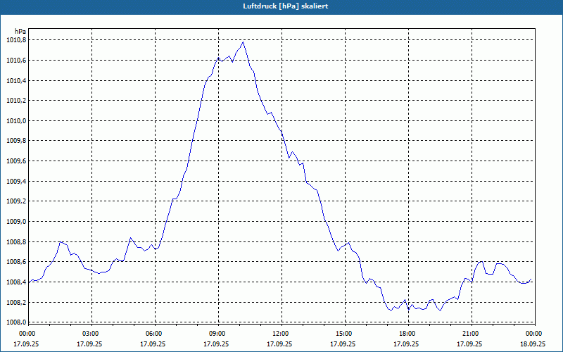Select the 1008,4 y-axis label
Screen dimensions: 563x352
click(16, 282)
